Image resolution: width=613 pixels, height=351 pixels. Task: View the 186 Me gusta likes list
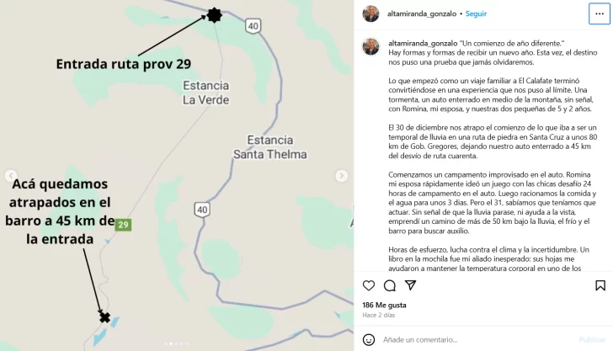coord(384,305)
